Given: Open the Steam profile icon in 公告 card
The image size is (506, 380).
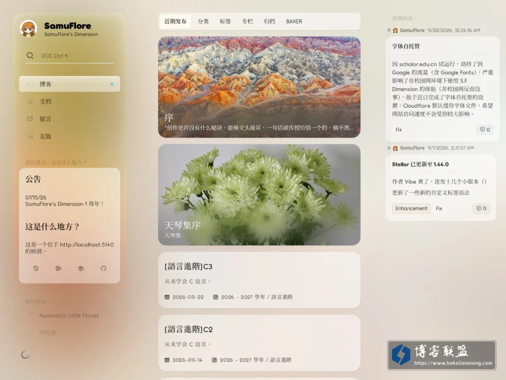Looking at the screenshot, I should [x=36, y=268].
